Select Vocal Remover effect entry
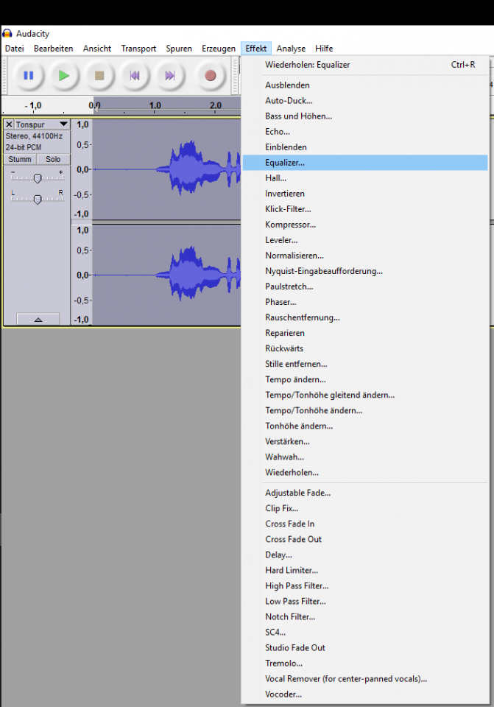Image resolution: width=494 pixels, height=707 pixels. tap(346, 679)
